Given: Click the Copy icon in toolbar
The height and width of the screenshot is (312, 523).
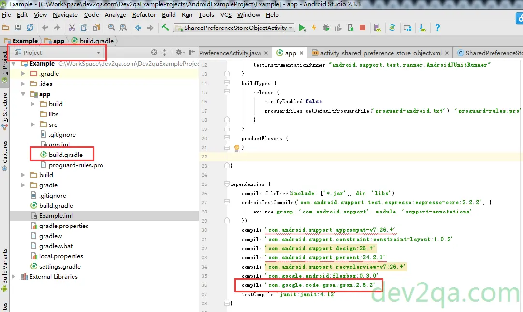Looking at the screenshot, I should click(x=84, y=28).
